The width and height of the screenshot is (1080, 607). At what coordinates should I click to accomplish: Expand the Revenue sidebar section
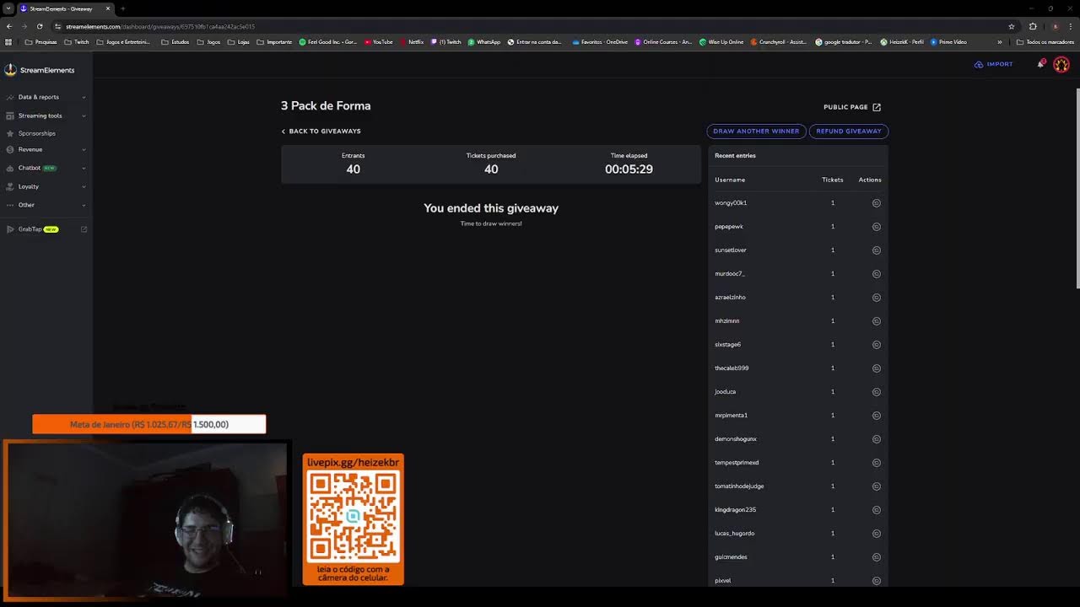[x=46, y=149]
